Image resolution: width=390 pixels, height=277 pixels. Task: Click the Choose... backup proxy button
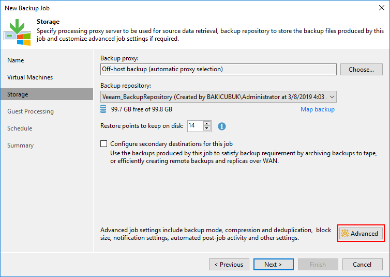(x=362, y=70)
